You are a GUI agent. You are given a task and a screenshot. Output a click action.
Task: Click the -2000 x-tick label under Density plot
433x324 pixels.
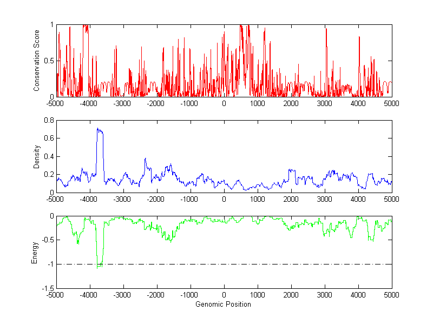point(156,199)
